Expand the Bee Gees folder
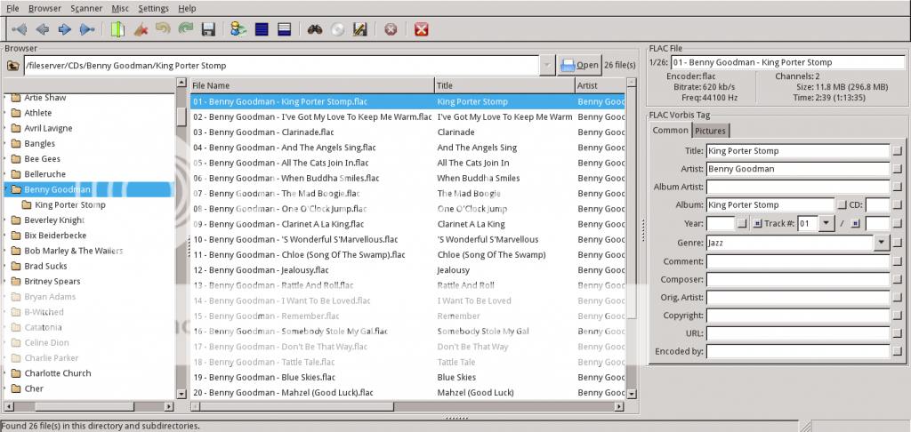The height and width of the screenshot is (432, 911). tap(5, 158)
